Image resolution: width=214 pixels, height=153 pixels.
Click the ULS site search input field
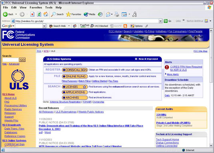pos(10,60)
